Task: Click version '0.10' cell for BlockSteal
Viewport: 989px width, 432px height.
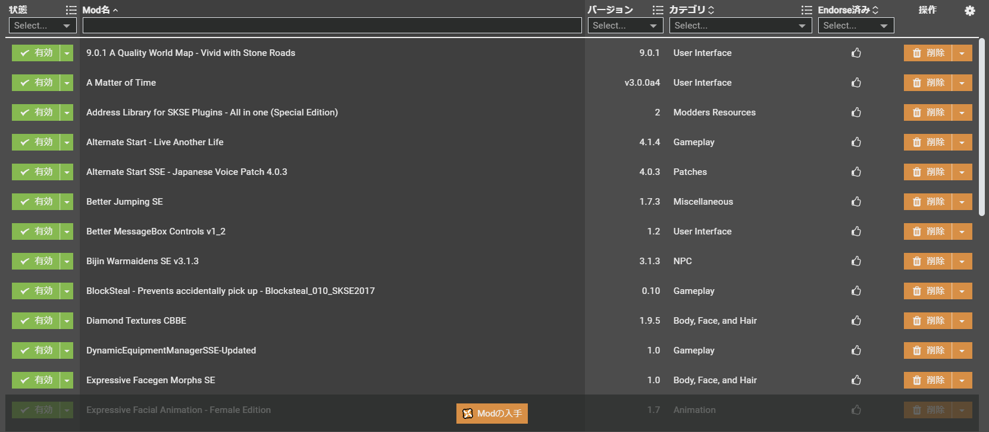Action: tap(651, 291)
